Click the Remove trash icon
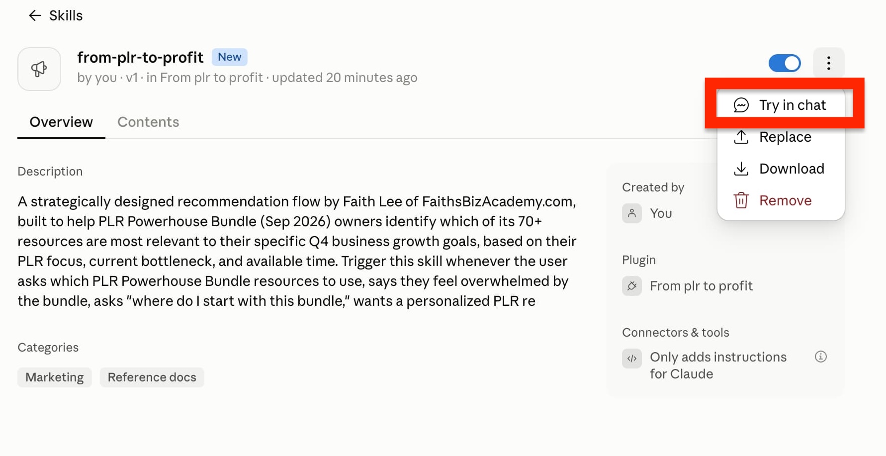The width and height of the screenshot is (886, 456). tap(741, 201)
